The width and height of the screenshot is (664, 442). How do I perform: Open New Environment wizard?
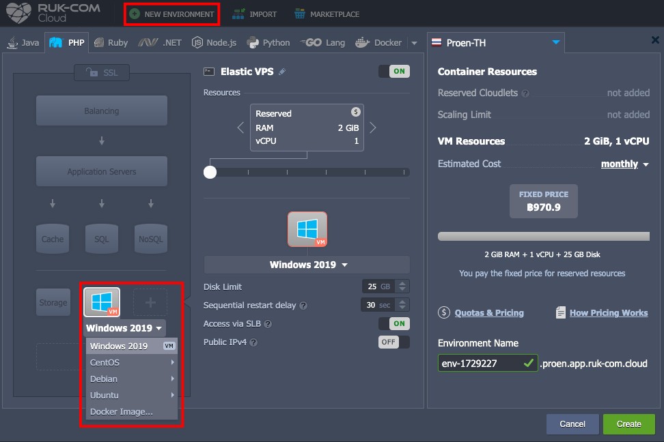(171, 14)
